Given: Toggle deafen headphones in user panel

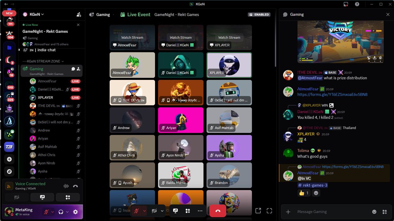Looking at the screenshot, I should click(61, 212).
